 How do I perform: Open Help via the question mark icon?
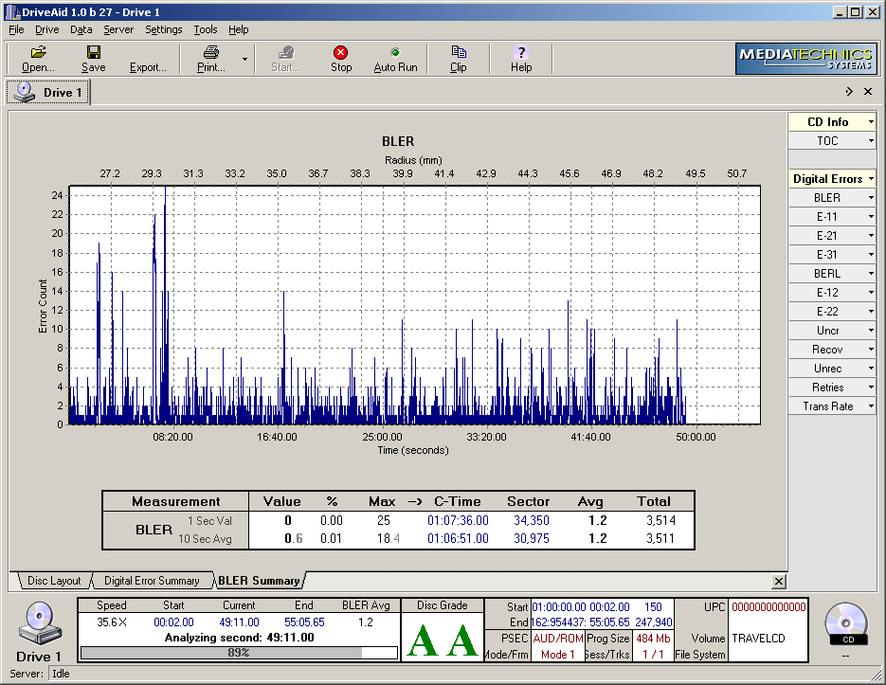pos(520,53)
